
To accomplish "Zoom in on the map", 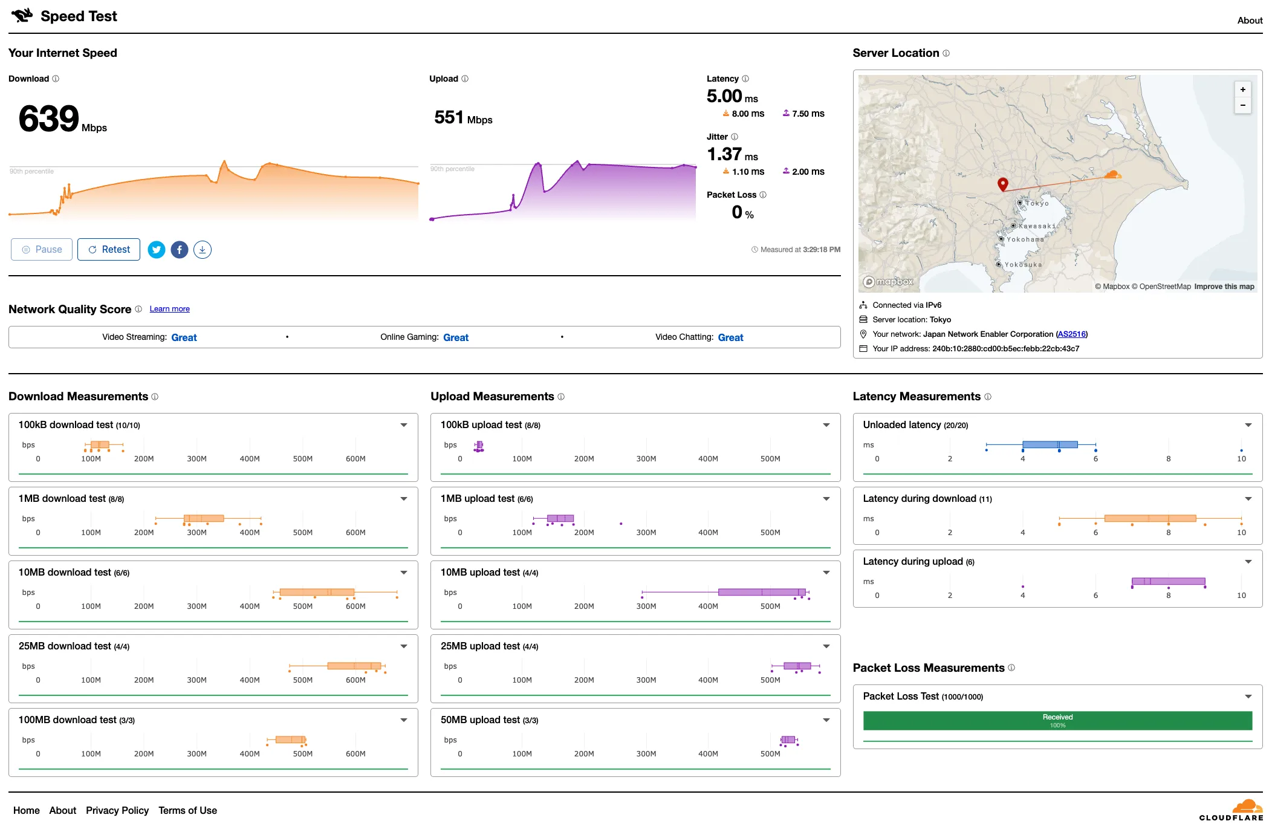I will tap(1242, 89).
